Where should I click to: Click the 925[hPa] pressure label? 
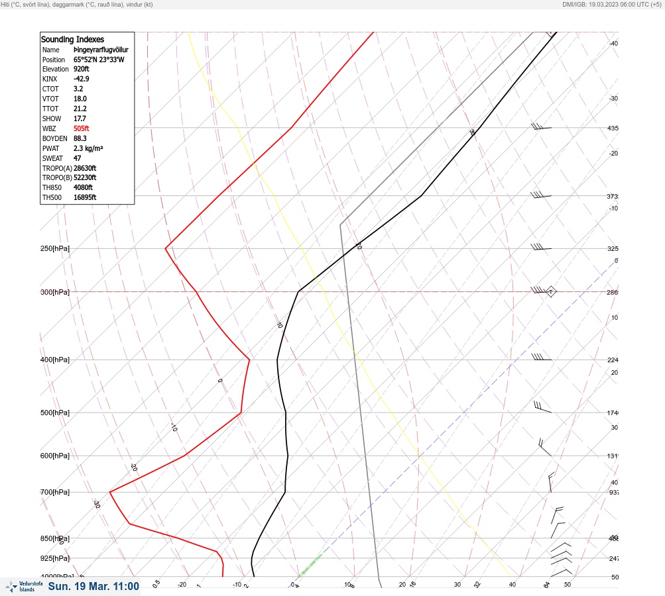(x=55, y=558)
